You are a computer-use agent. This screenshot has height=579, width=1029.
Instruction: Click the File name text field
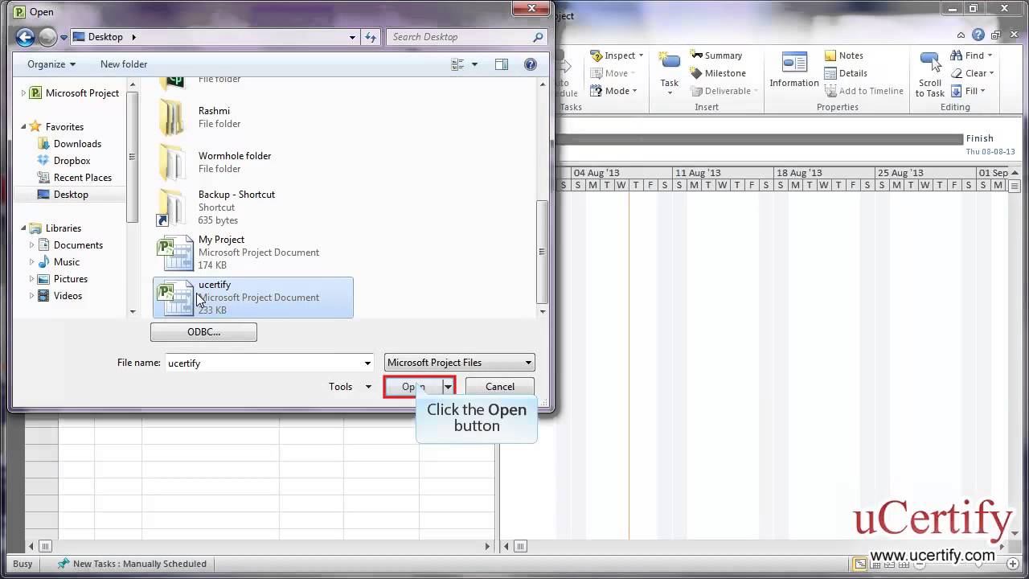[x=264, y=363]
